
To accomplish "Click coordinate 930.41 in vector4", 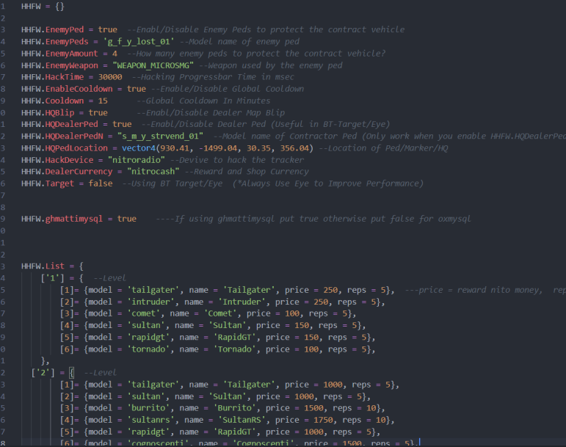I will pyautogui.click(x=174, y=148).
